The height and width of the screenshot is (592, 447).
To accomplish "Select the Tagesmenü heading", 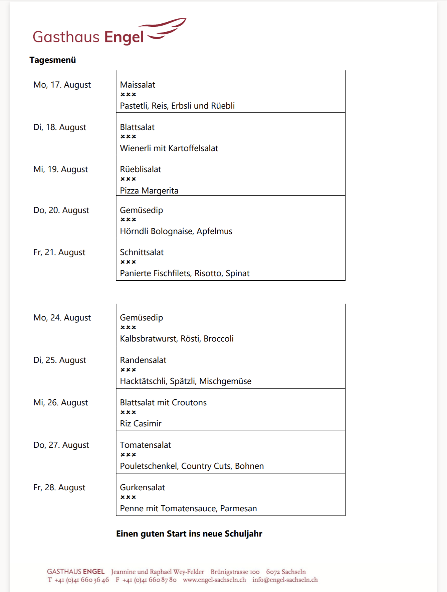I will pyautogui.click(x=53, y=60).
